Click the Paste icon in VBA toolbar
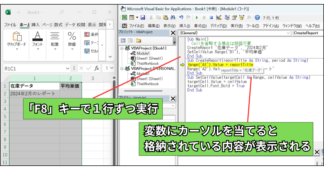 click(x=166, y=18)
